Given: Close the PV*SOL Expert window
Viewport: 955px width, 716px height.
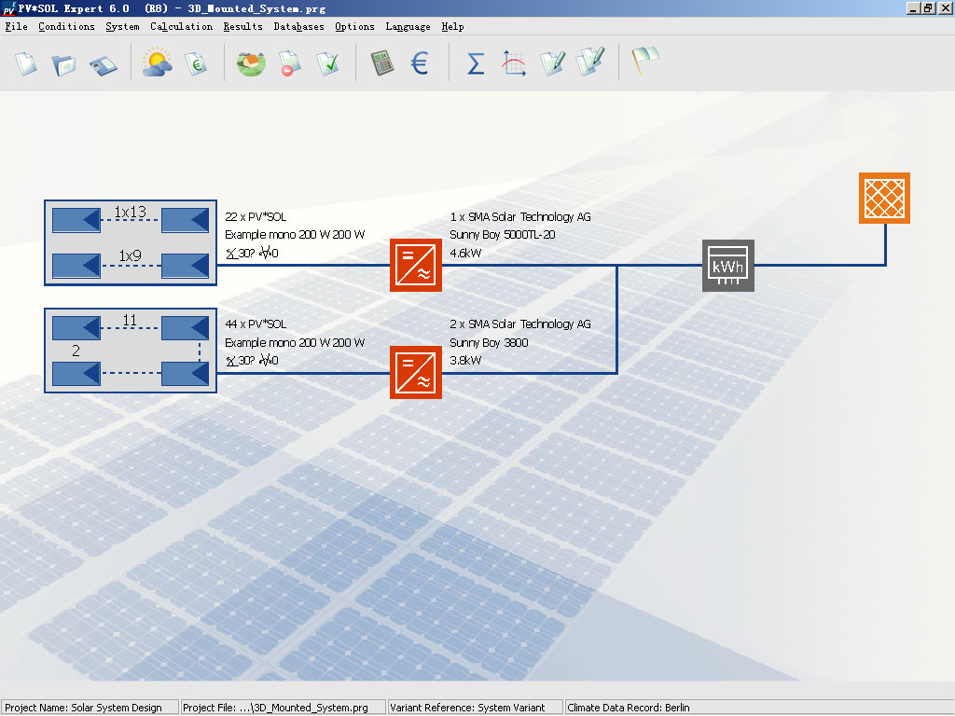Looking at the screenshot, I should [x=945, y=7].
